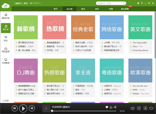Viewport: 156px width, 114px height.
Task: Open 电台 radio in the sidebar
Action: pyautogui.click(x=6, y=38)
